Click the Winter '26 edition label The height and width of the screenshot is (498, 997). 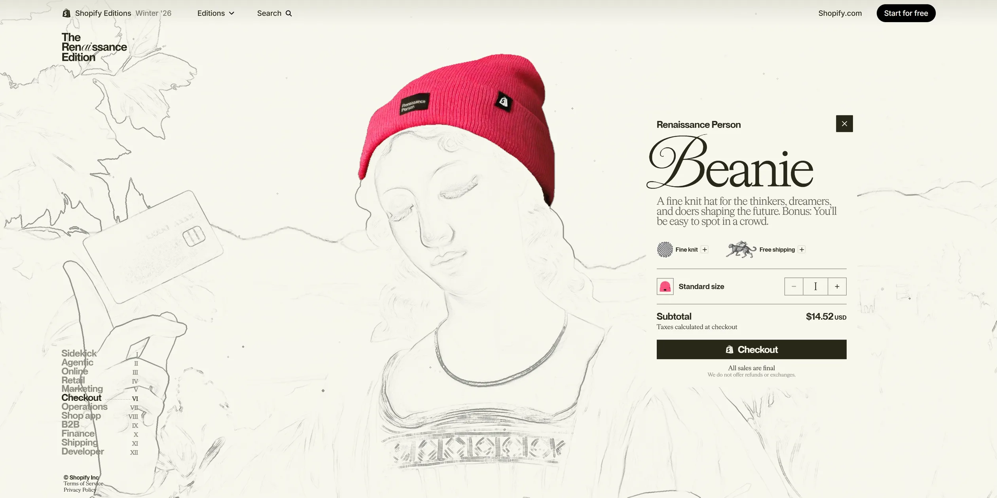coord(154,13)
